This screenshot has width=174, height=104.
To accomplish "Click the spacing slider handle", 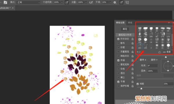I will [x=142, y=88].
